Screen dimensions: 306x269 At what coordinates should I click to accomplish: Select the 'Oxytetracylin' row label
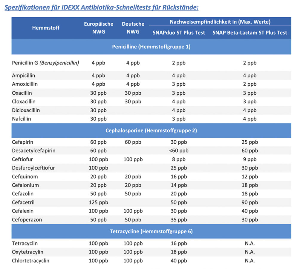click(27, 252)
